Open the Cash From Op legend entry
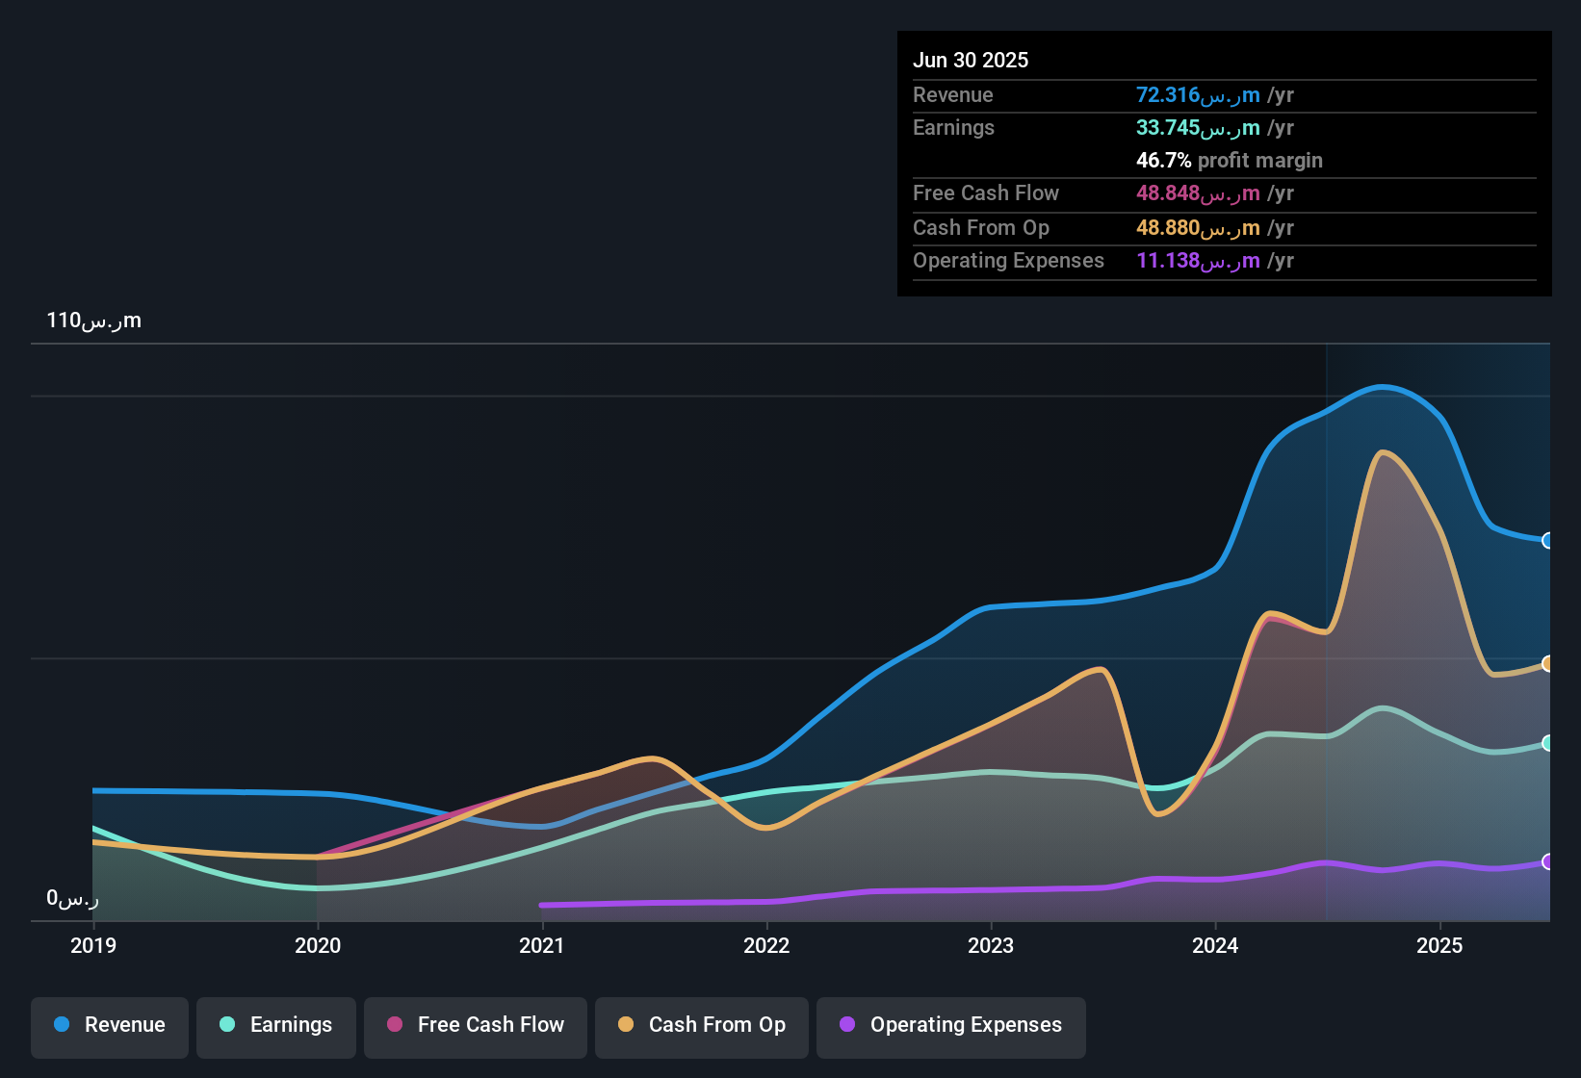The image size is (1581, 1078). [x=701, y=1025]
